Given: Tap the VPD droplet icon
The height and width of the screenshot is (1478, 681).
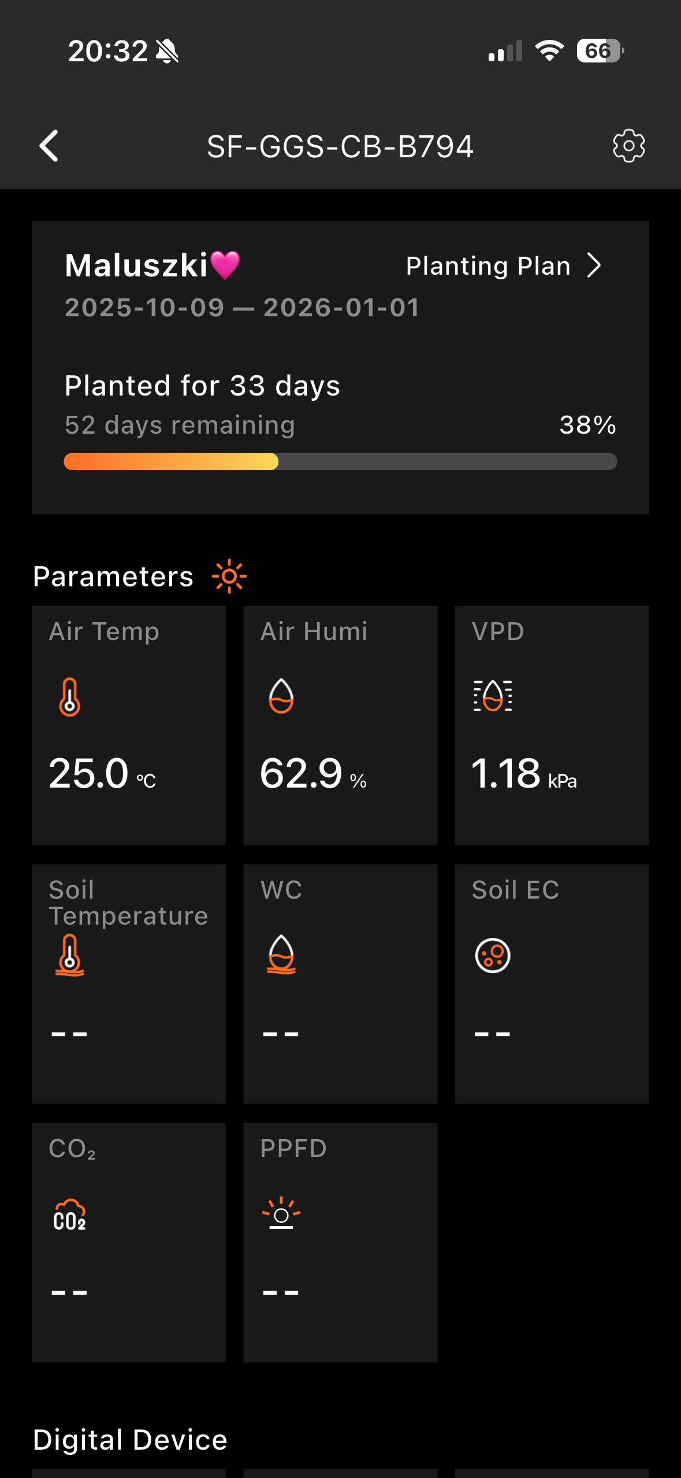Looking at the screenshot, I should pyautogui.click(x=493, y=696).
